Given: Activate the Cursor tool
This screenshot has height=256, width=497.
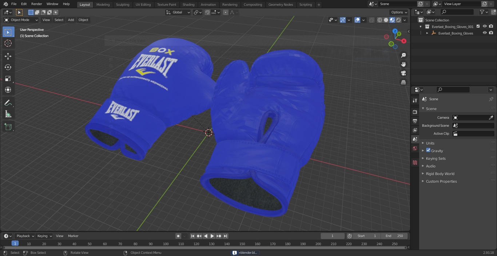Looking at the screenshot, I should 8,43.
